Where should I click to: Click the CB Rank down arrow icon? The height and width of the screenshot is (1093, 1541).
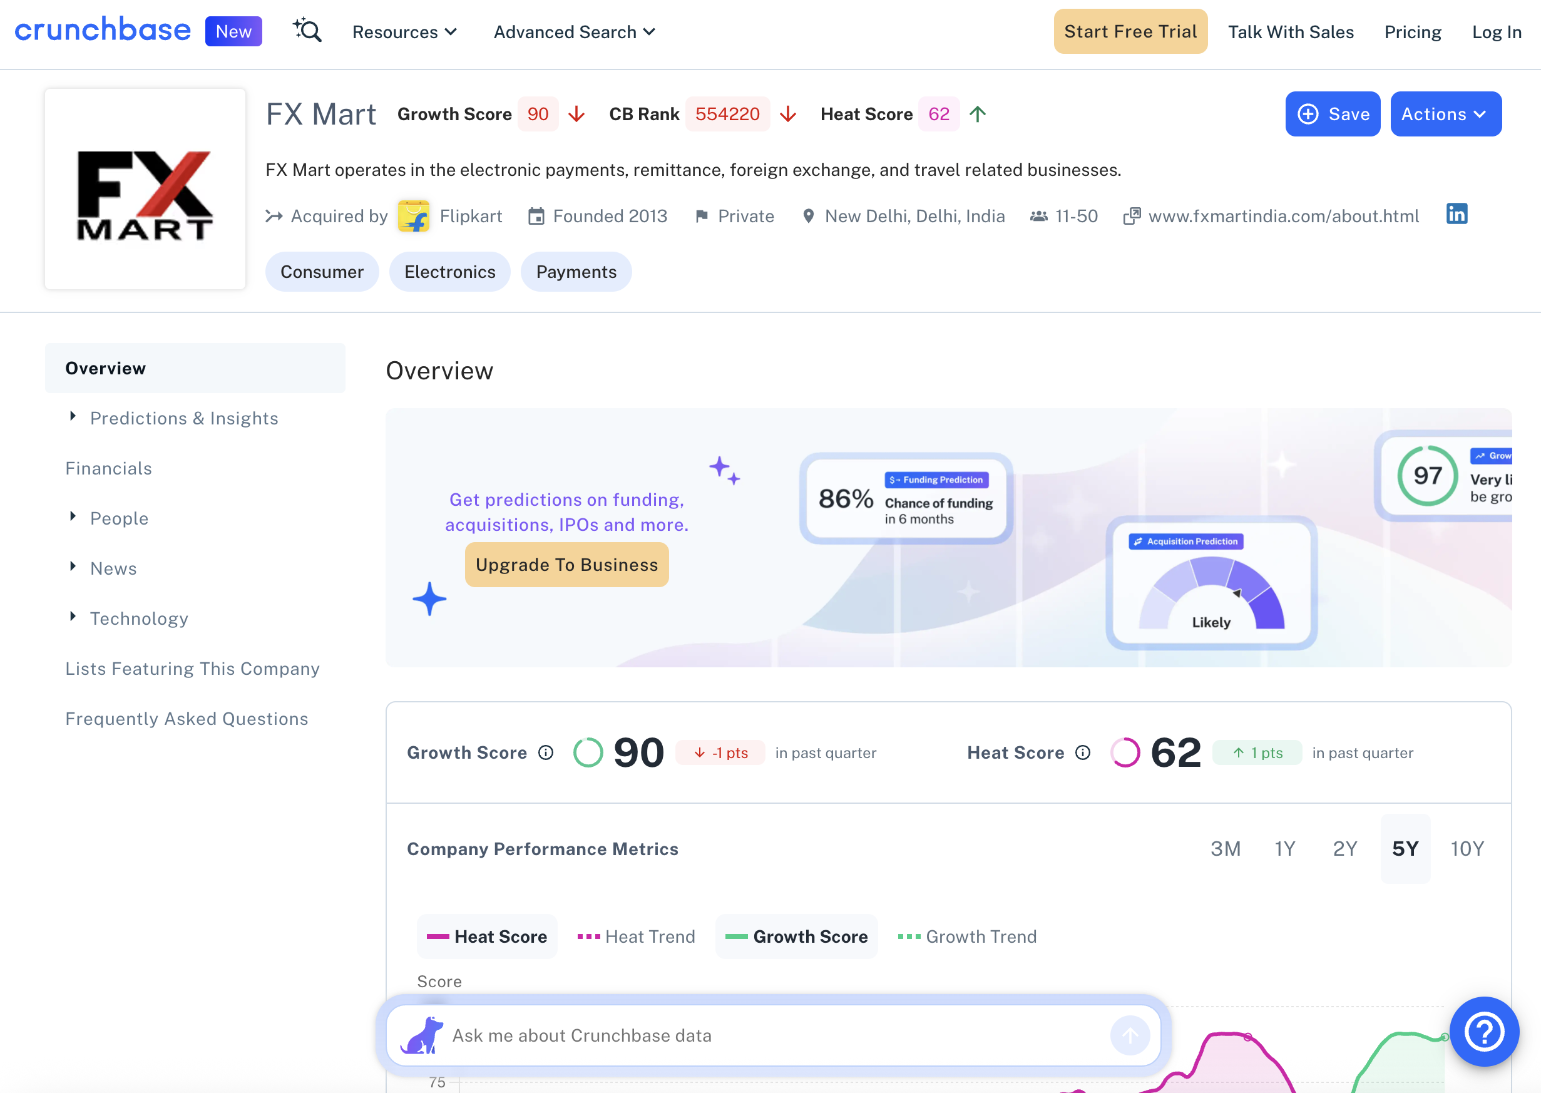pos(788,114)
